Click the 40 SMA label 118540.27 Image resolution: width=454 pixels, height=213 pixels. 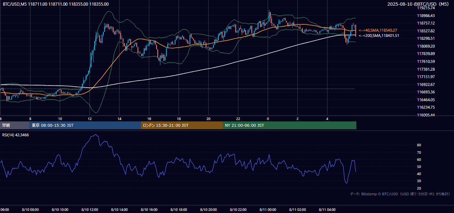378,30
